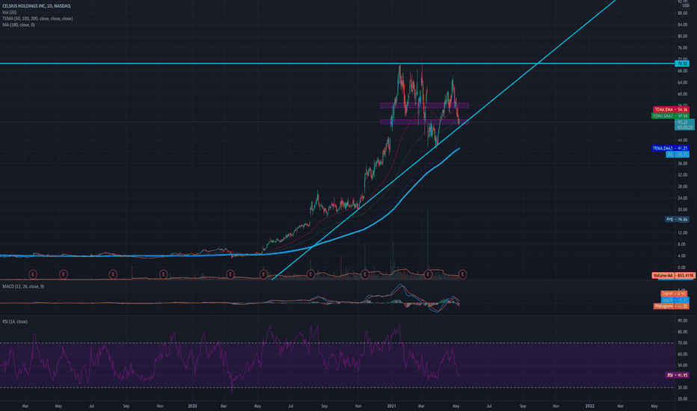Select the blue MACD -0.37 label
This screenshot has width=697, height=411.
coord(675,300)
